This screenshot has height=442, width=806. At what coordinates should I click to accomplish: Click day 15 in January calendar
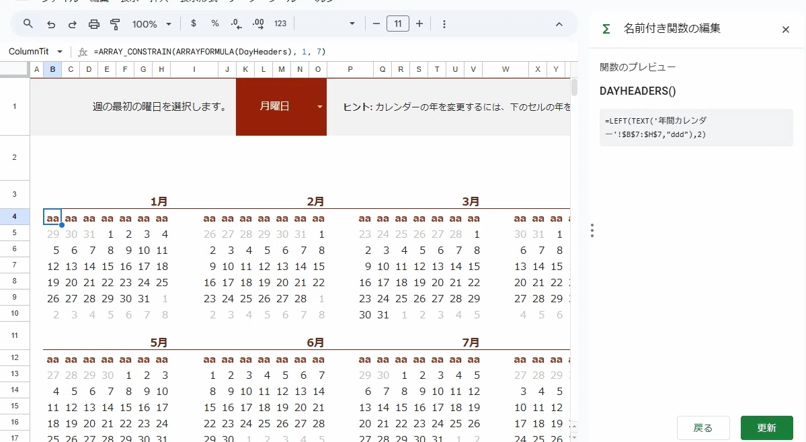pyautogui.click(x=107, y=267)
